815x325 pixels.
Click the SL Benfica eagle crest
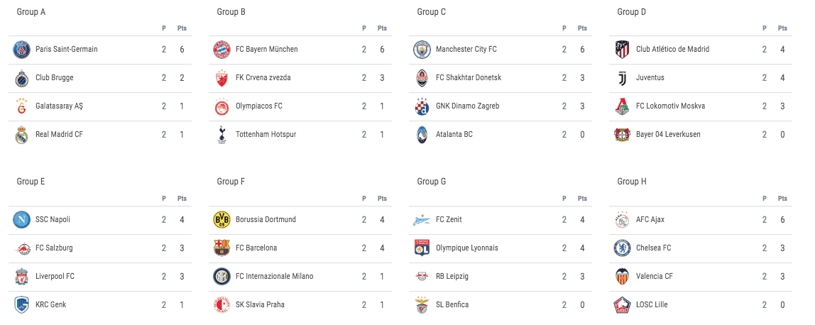422,304
